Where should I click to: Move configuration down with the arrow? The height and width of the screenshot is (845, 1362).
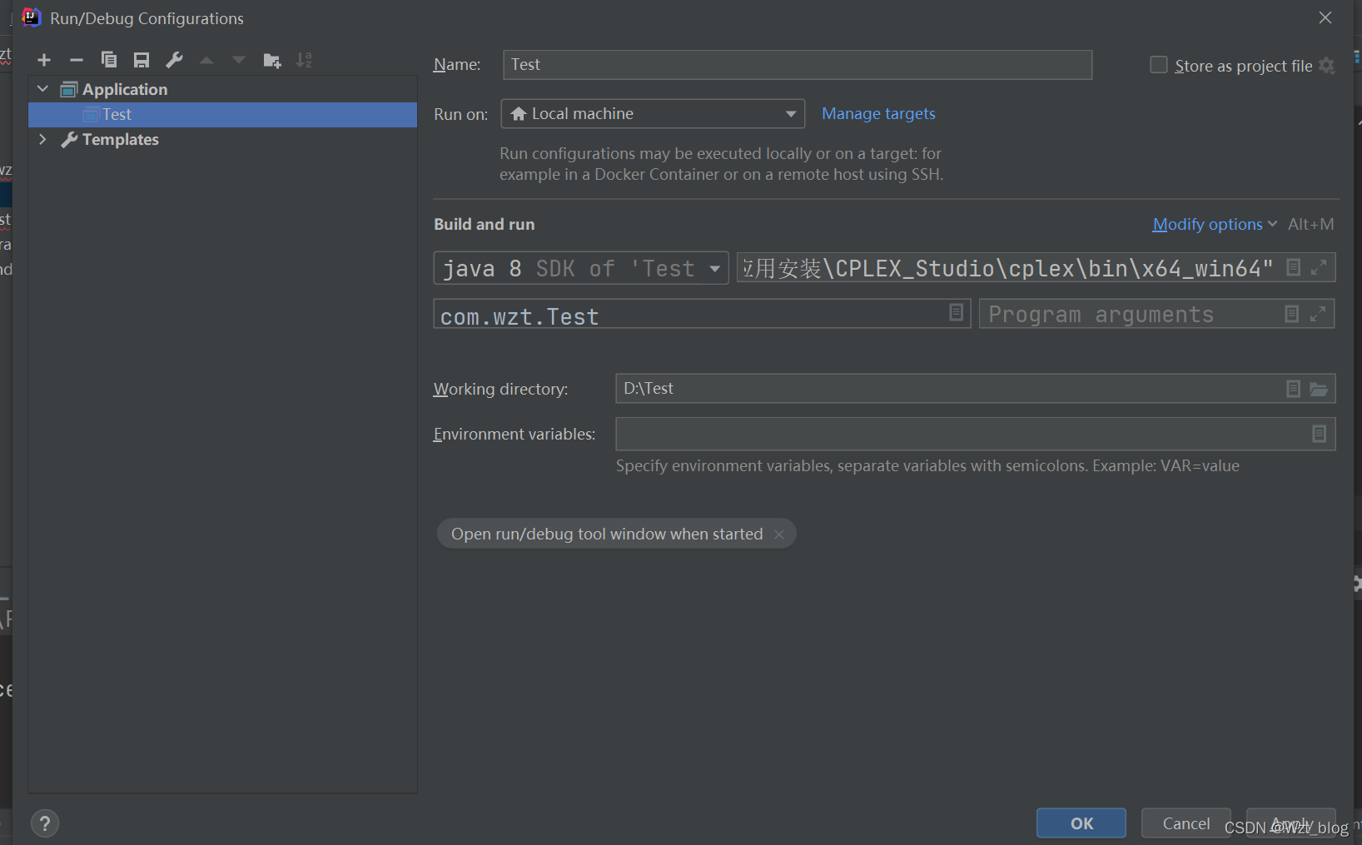tap(239, 60)
